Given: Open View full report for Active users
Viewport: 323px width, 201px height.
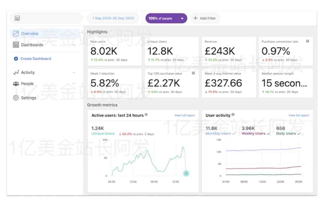Looking at the screenshot, I should coord(185,115).
